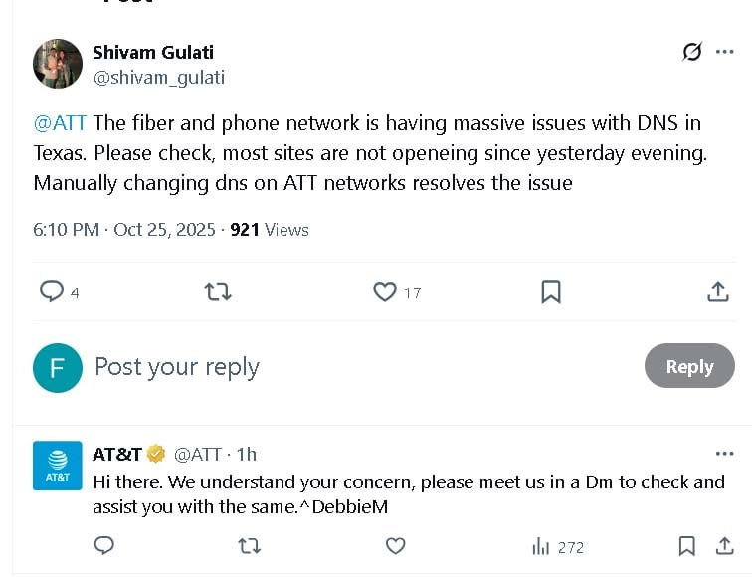This screenshot has width=752, height=577.
Task: Like the AT&T reply
Action: 395,546
